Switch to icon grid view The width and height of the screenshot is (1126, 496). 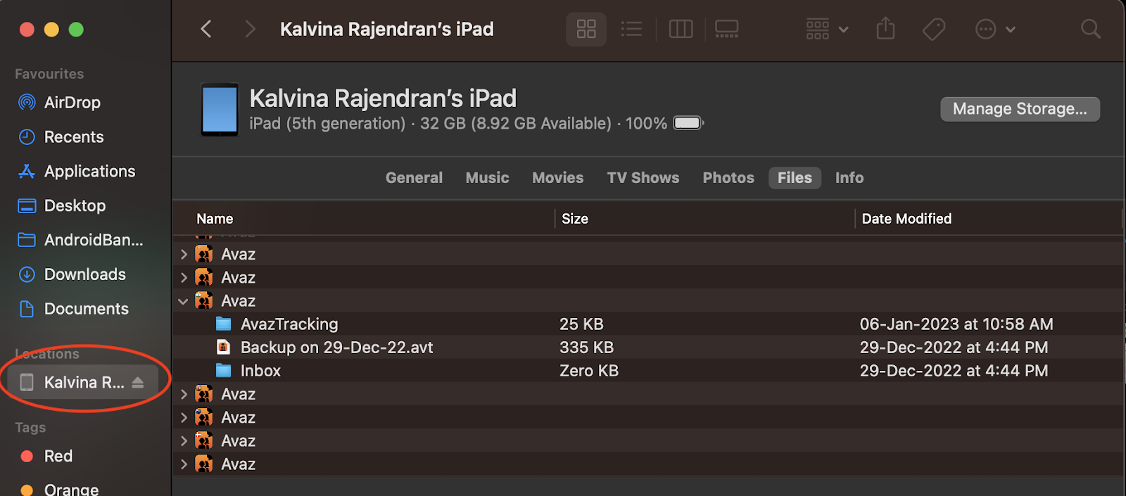coord(586,29)
